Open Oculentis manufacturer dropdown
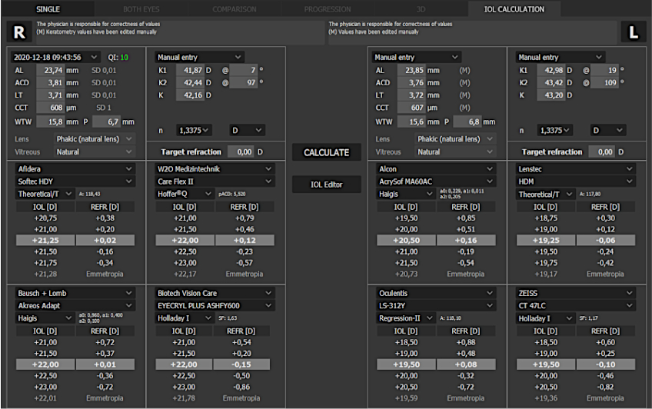 point(436,293)
